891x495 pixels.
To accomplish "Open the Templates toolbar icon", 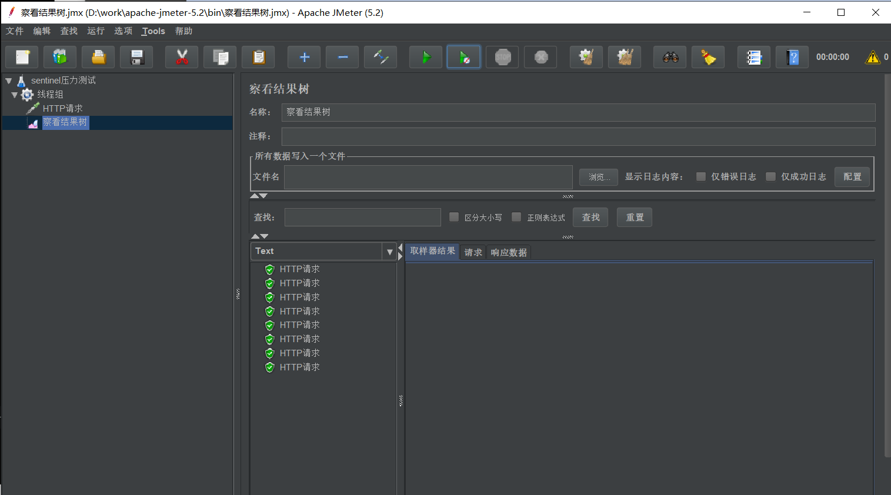I will pyautogui.click(x=60, y=57).
